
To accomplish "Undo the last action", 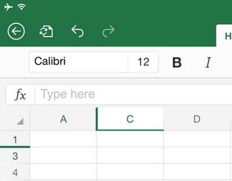I will tap(77, 31).
